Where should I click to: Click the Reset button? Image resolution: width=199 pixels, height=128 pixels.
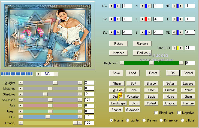tap(153, 73)
